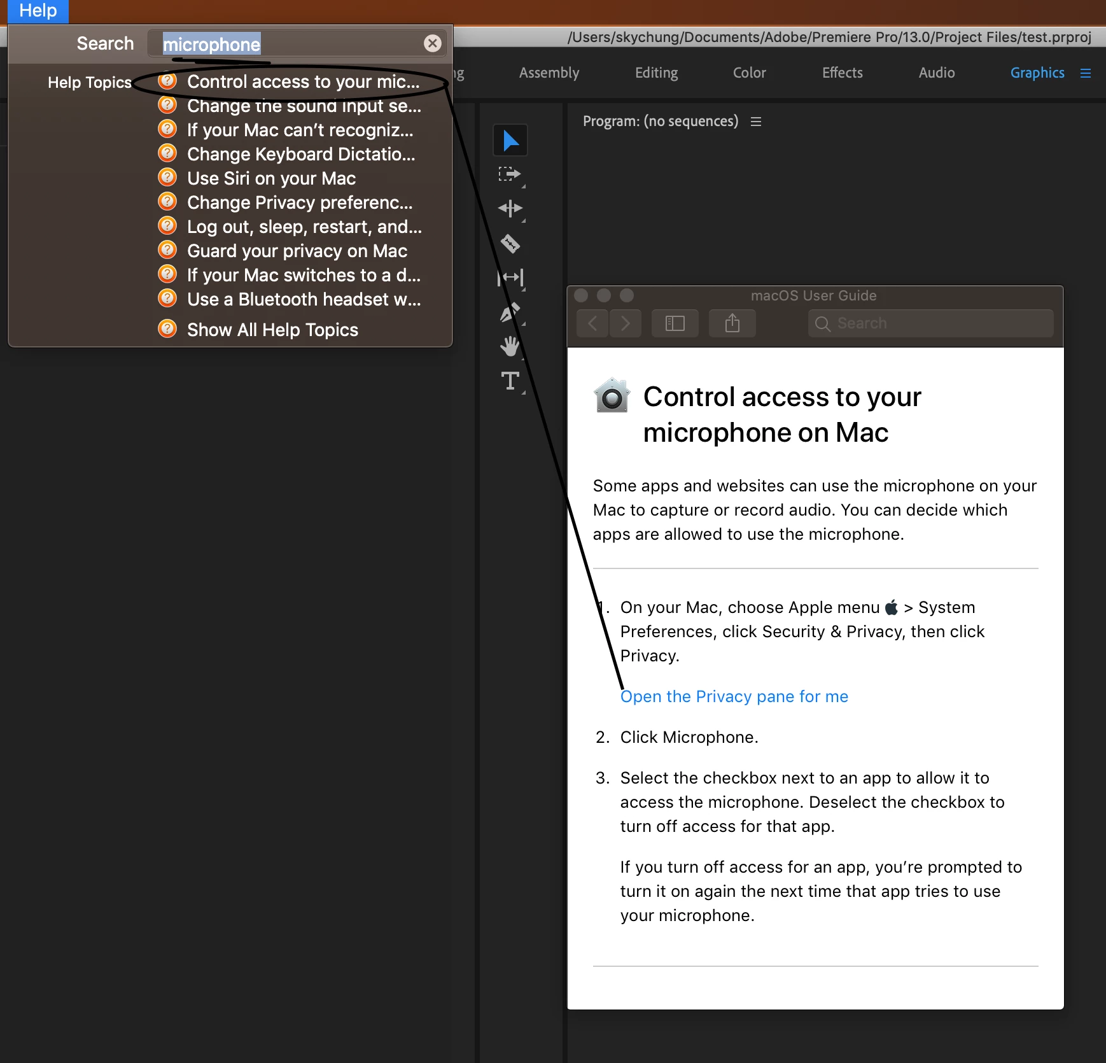Click the 'Program: (no sequences)' panel title
The width and height of the screenshot is (1106, 1063).
661,121
